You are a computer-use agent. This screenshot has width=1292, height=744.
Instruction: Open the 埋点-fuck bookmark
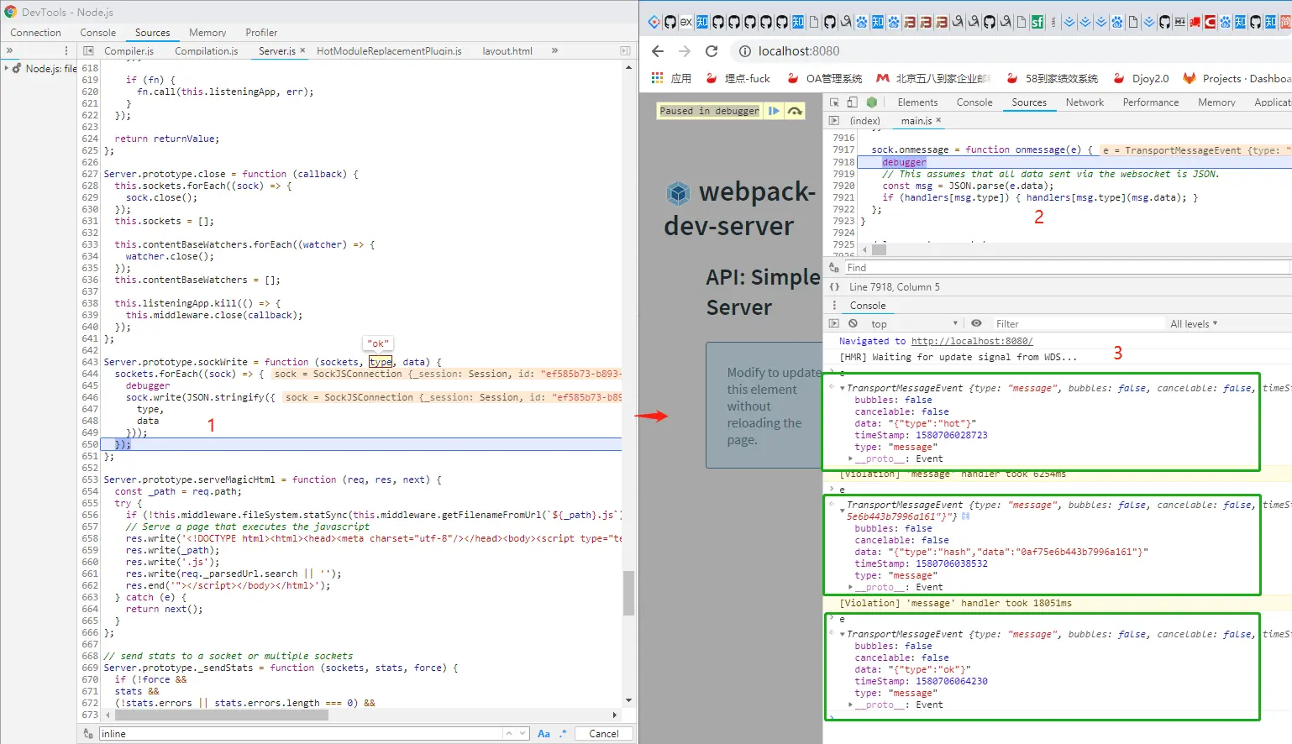coord(738,78)
